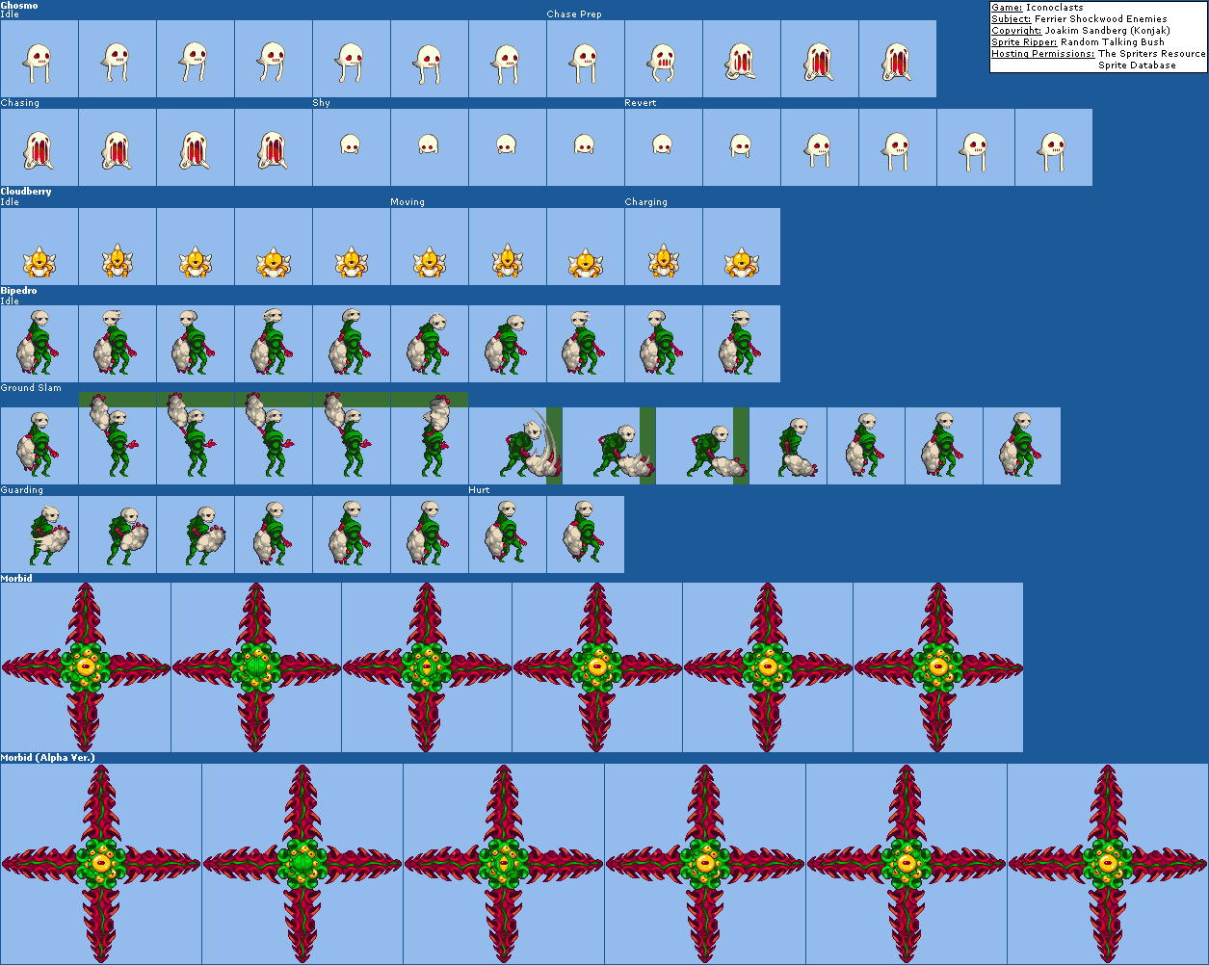Select the Ground Slam label
This screenshot has width=1209, height=965.
[31, 388]
